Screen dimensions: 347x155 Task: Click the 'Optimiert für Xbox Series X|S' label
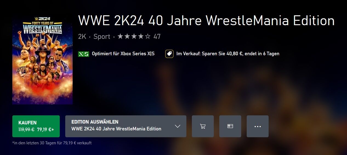point(123,54)
